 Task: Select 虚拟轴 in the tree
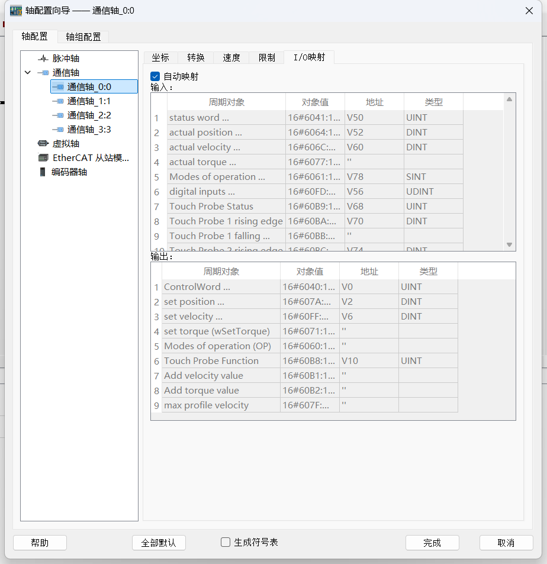pyautogui.click(x=66, y=144)
